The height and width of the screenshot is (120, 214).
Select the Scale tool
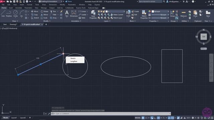pos(44,18)
